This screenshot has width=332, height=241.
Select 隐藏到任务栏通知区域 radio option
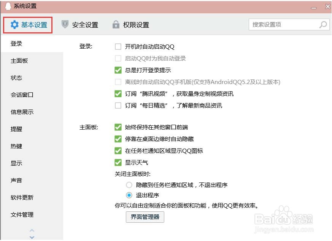(x=129, y=185)
